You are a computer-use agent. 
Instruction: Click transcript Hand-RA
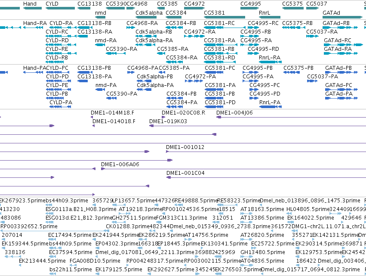point(35,23)
